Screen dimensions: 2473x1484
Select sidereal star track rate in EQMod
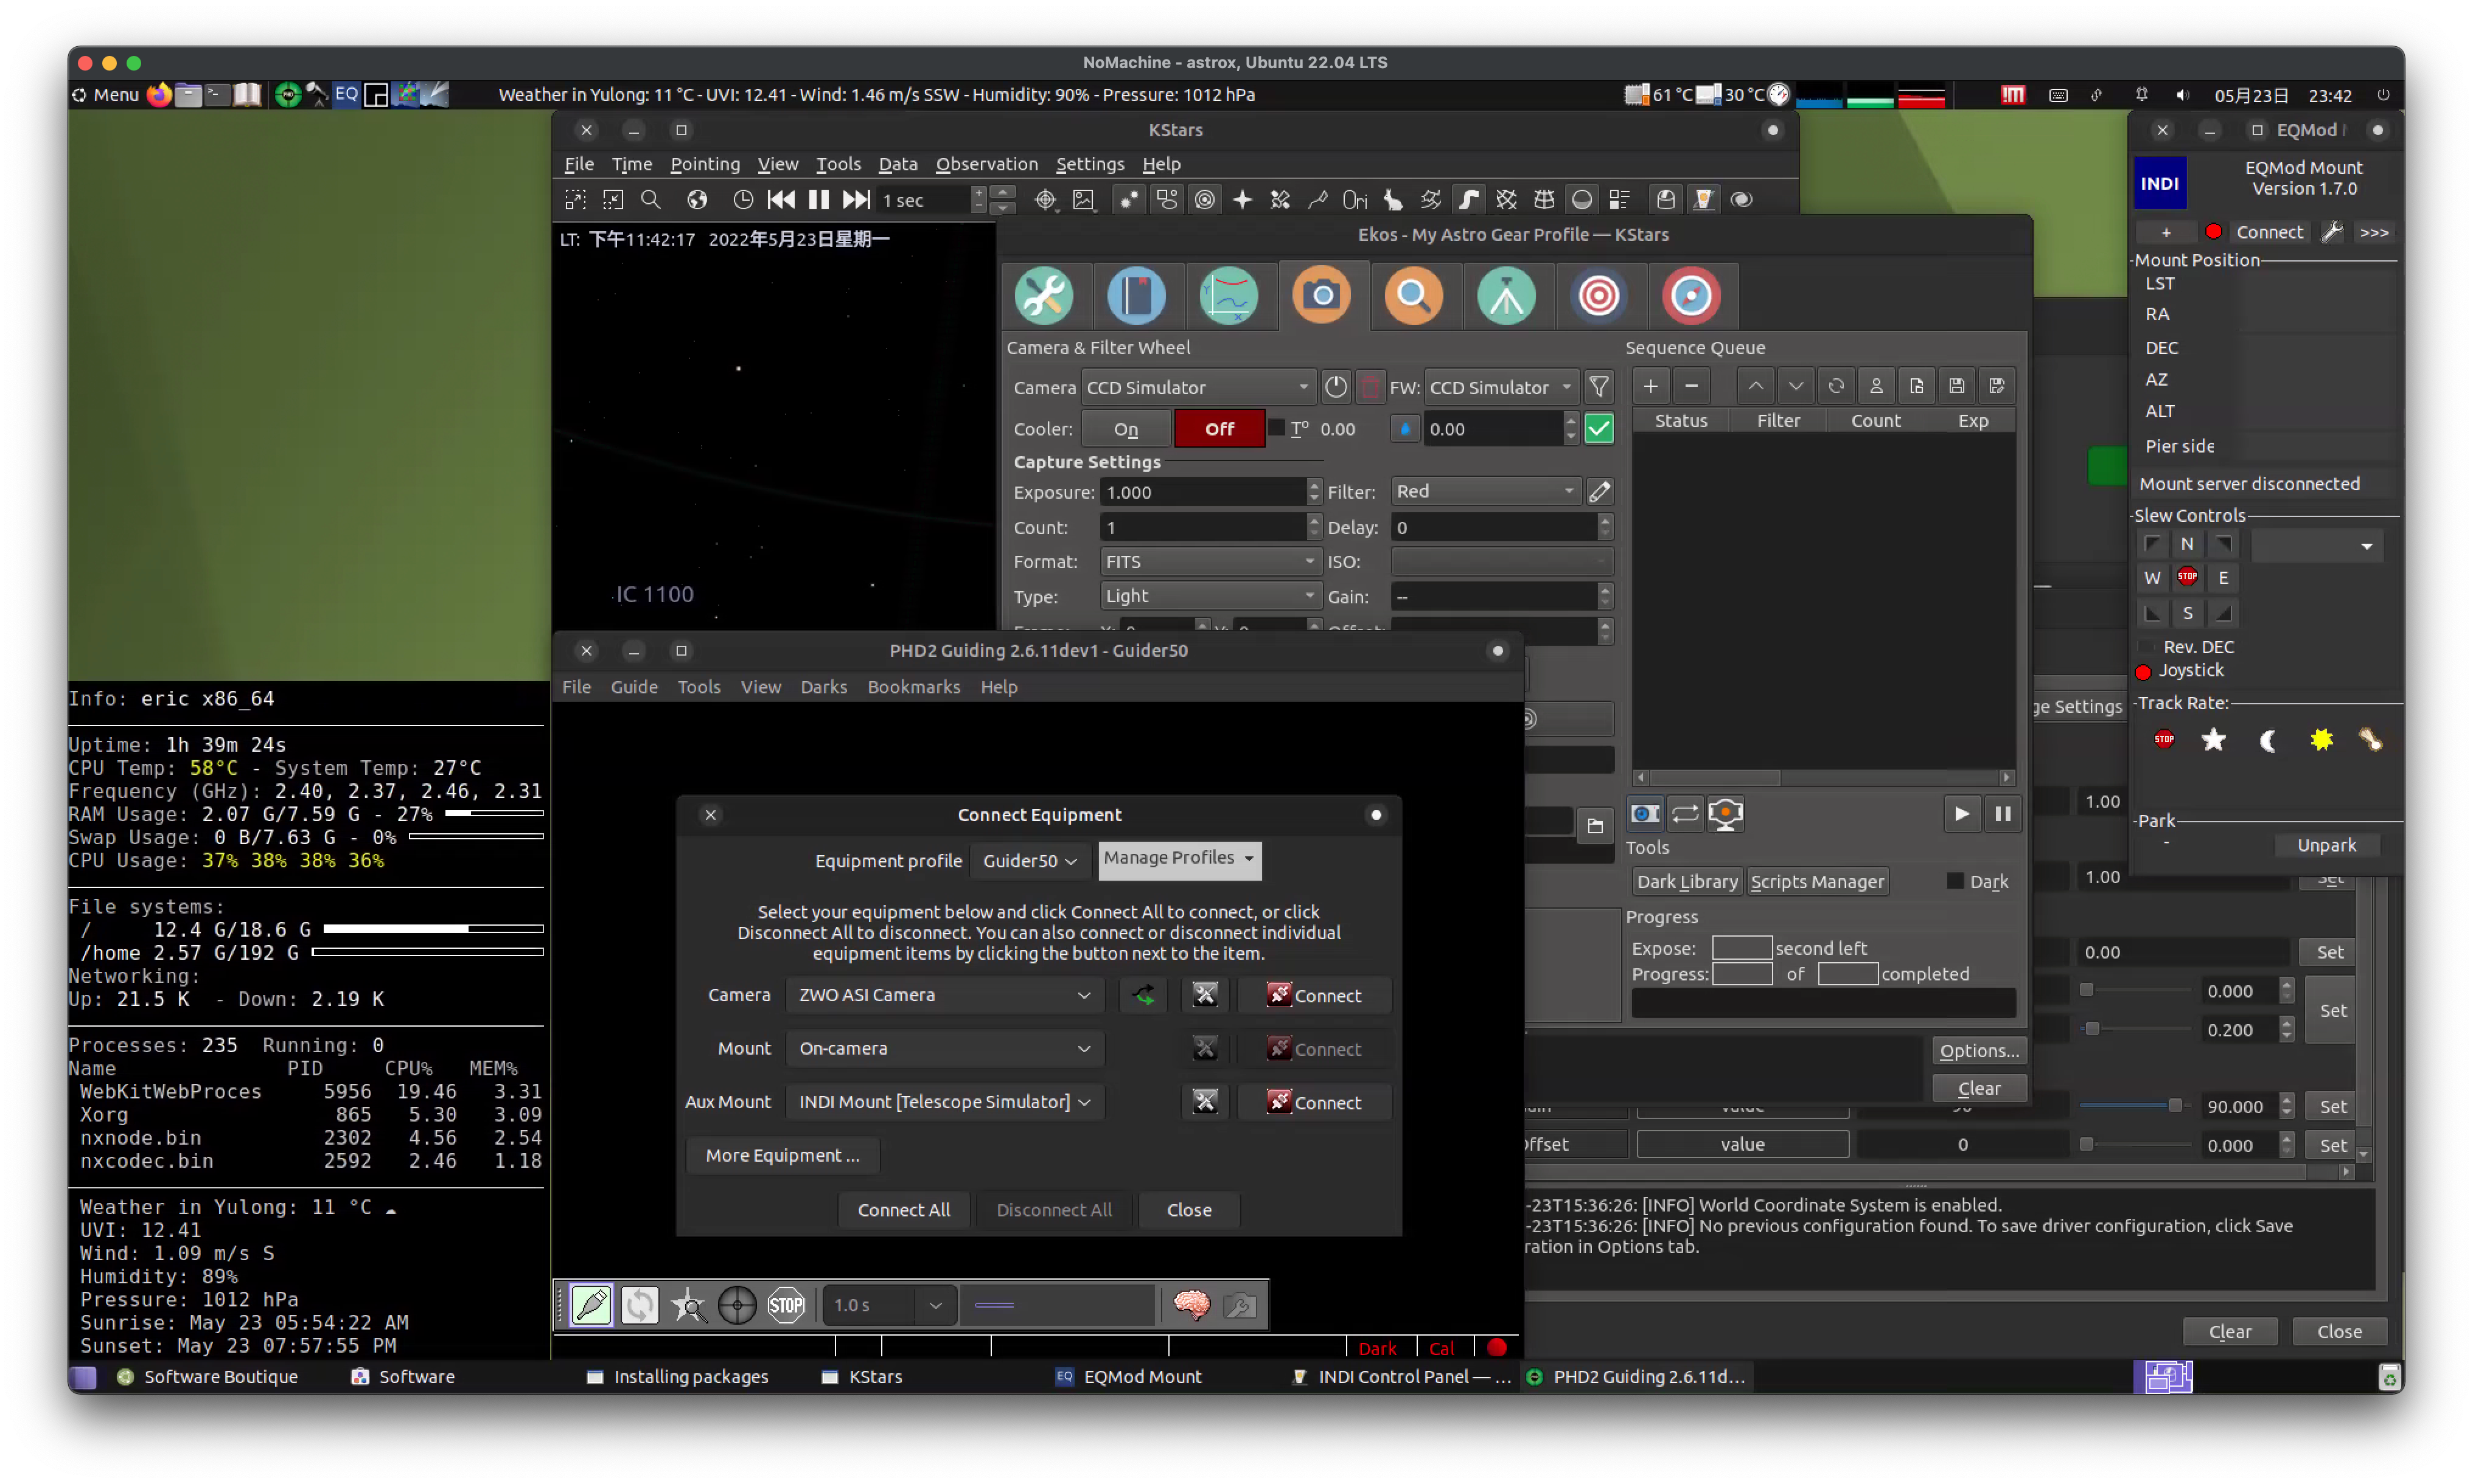click(2214, 741)
